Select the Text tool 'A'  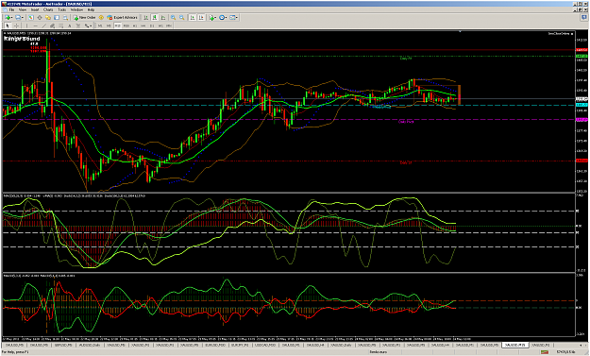[69, 25]
